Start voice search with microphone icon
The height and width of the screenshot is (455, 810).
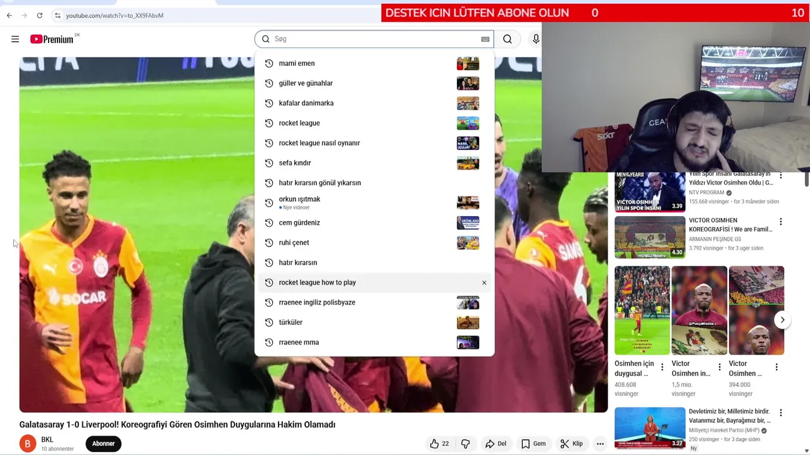535,39
